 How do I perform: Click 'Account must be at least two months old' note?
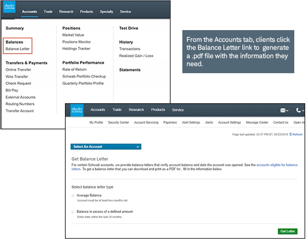click(102, 200)
